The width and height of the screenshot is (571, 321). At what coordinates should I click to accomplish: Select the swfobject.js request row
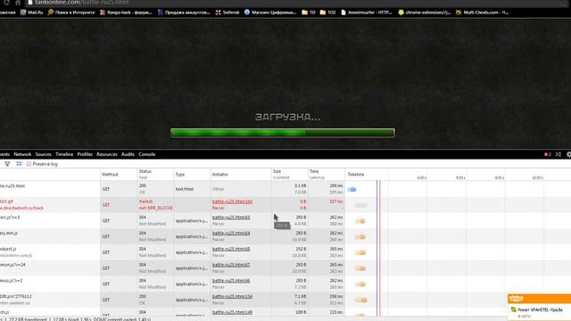285,252
